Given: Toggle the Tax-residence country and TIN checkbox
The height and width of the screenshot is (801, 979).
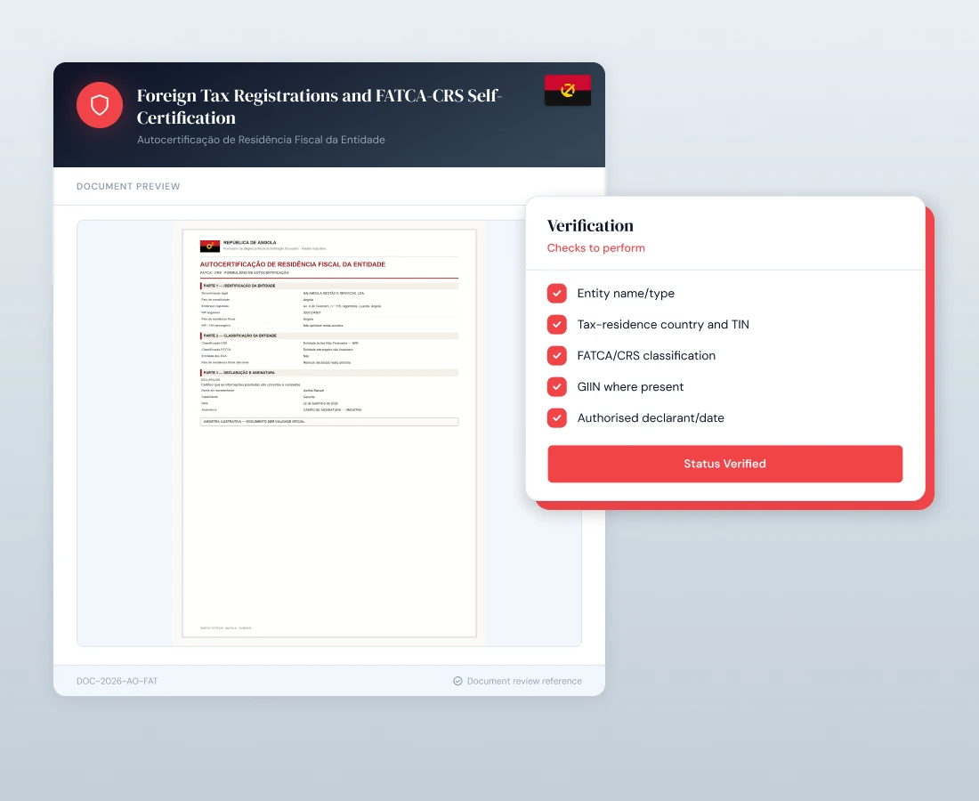Looking at the screenshot, I should pos(557,325).
